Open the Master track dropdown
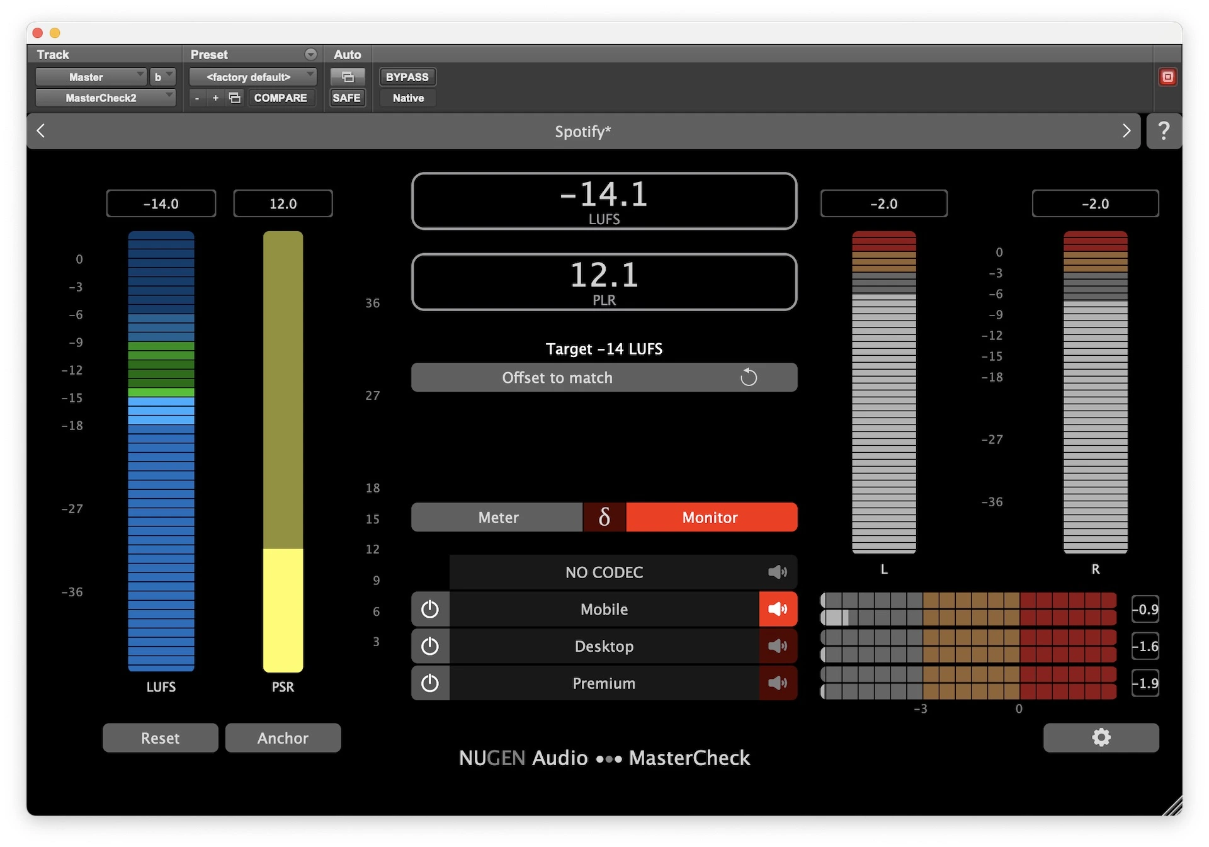 [90, 77]
